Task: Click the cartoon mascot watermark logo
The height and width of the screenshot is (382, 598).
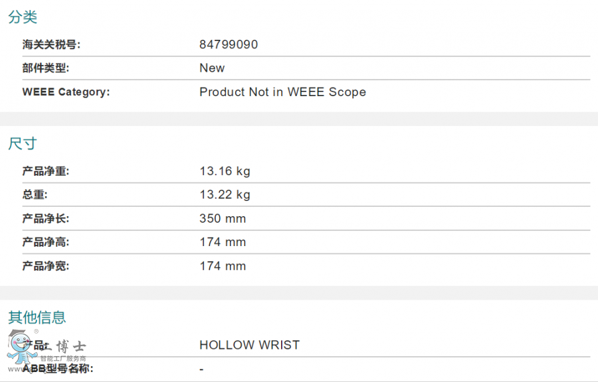Action: tap(21, 347)
